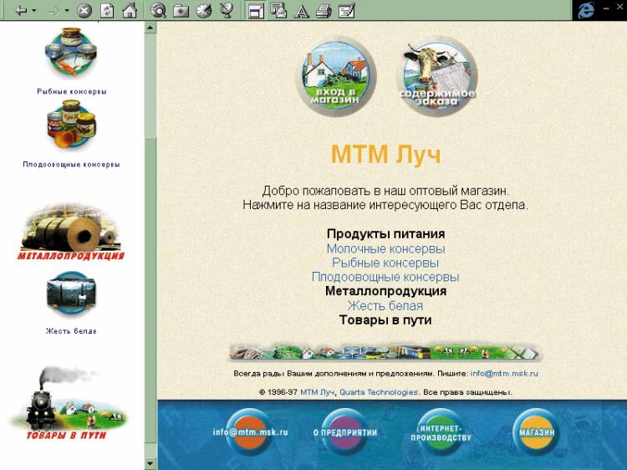Expand the Forward button history dropdown arrow
The height and width of the screenshot is (470, 627).
pos(67,11)
